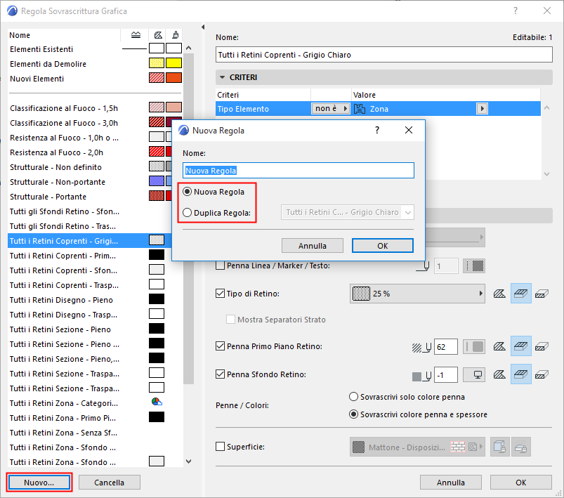This screenshot has width=564, height=498.
Task: Click the second Superficie override icon
Action: tap(520, 447)
